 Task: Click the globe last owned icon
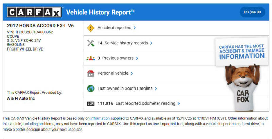(x=91, y=88)
